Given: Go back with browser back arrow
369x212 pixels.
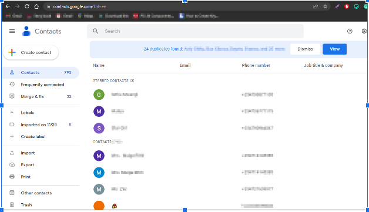Looking at the screenshot, I should [x=8, y=6].
